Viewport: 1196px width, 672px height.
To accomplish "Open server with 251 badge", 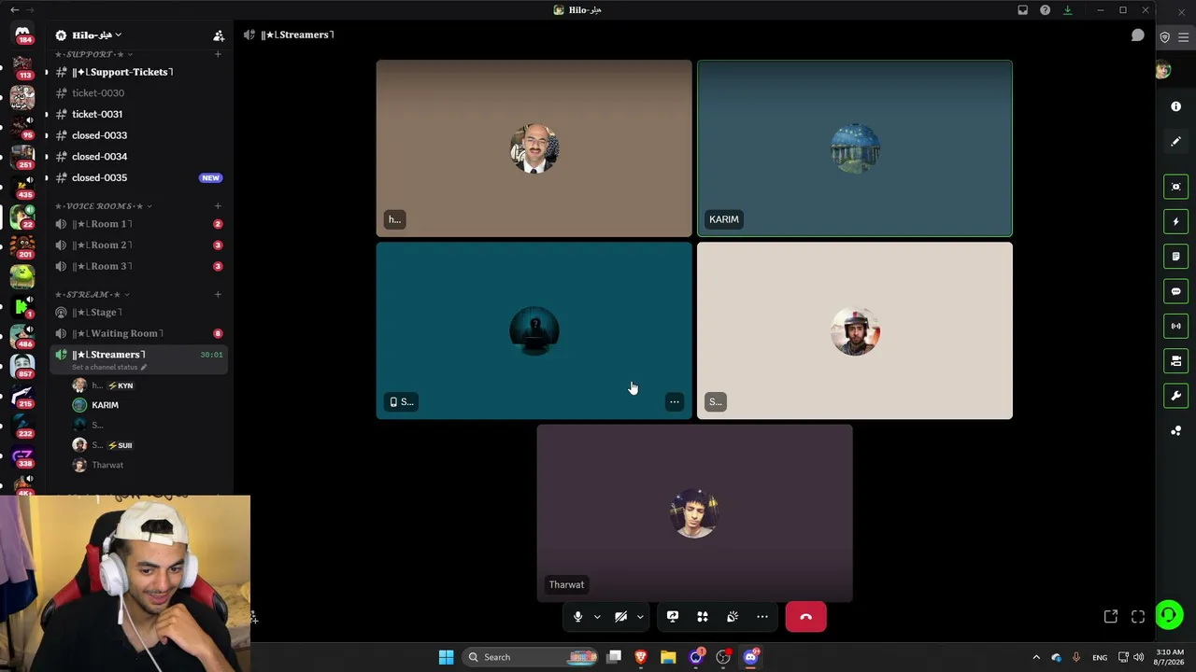I will coord(22,156).
